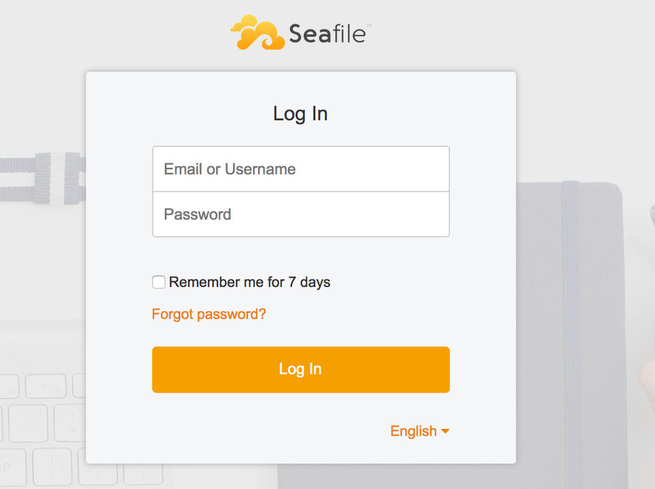Click the trademark symbol beside Seafile logo
The width and height of the screenshot is (655, 489).
[369, 26]
